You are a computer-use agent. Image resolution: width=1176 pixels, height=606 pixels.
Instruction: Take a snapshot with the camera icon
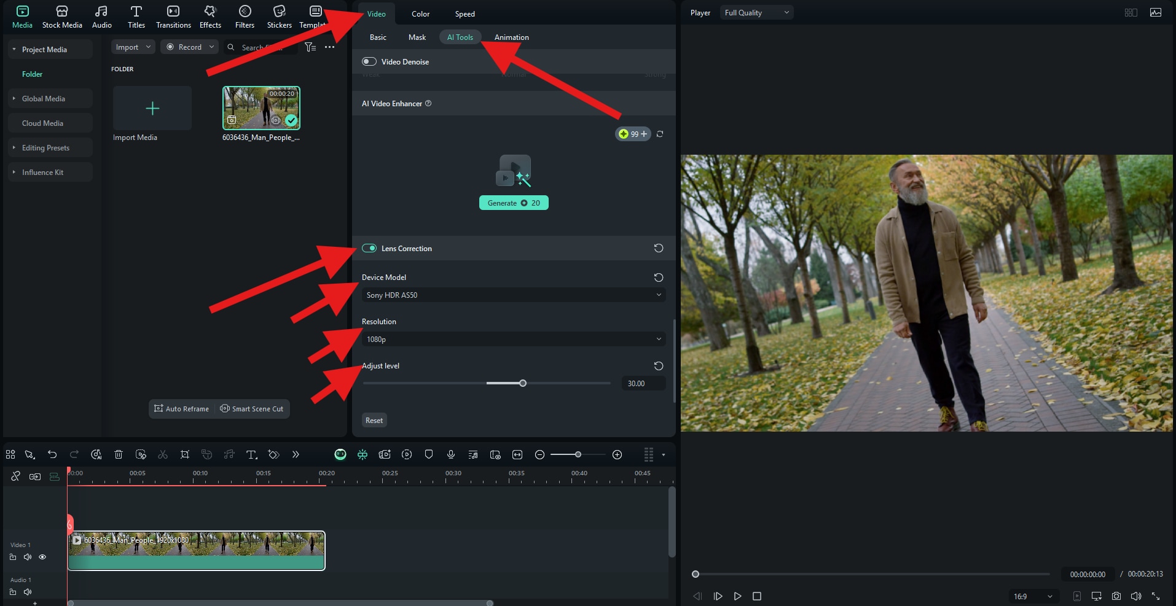point(1116,596)
